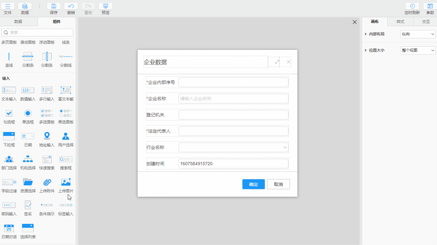Switch to the 样式 tab
This screenshot has height=245, width=437.
click(x=400, y=22)
